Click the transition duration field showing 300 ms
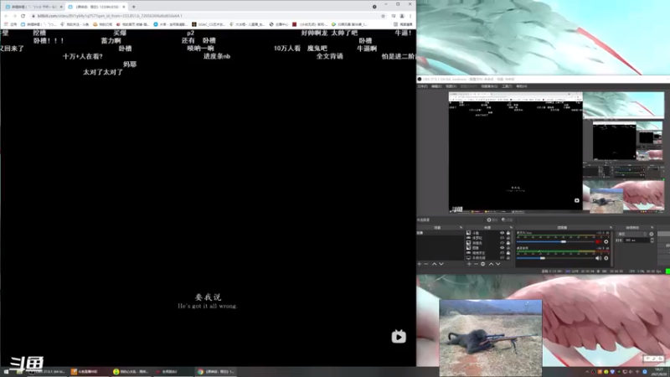 (636, 240)
